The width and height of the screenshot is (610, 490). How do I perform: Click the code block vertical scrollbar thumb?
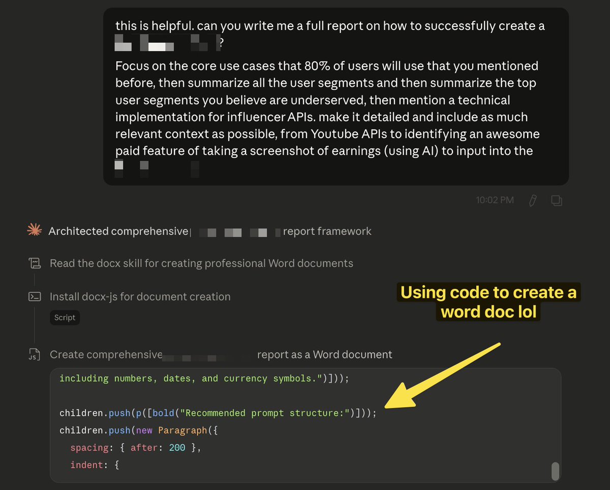[x=555, y=471]
